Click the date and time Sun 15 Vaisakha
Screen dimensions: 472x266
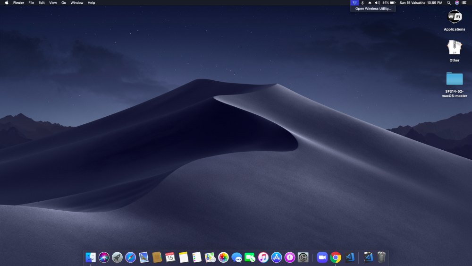point(421,3)
